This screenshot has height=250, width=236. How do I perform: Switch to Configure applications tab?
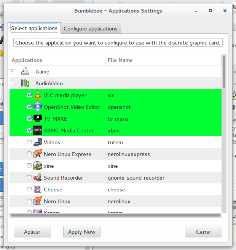tap(91, 29)
